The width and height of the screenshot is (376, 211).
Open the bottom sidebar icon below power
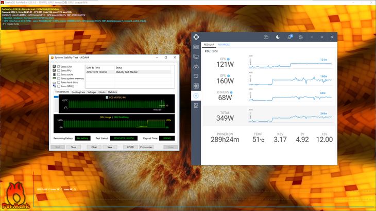point(196,106)
